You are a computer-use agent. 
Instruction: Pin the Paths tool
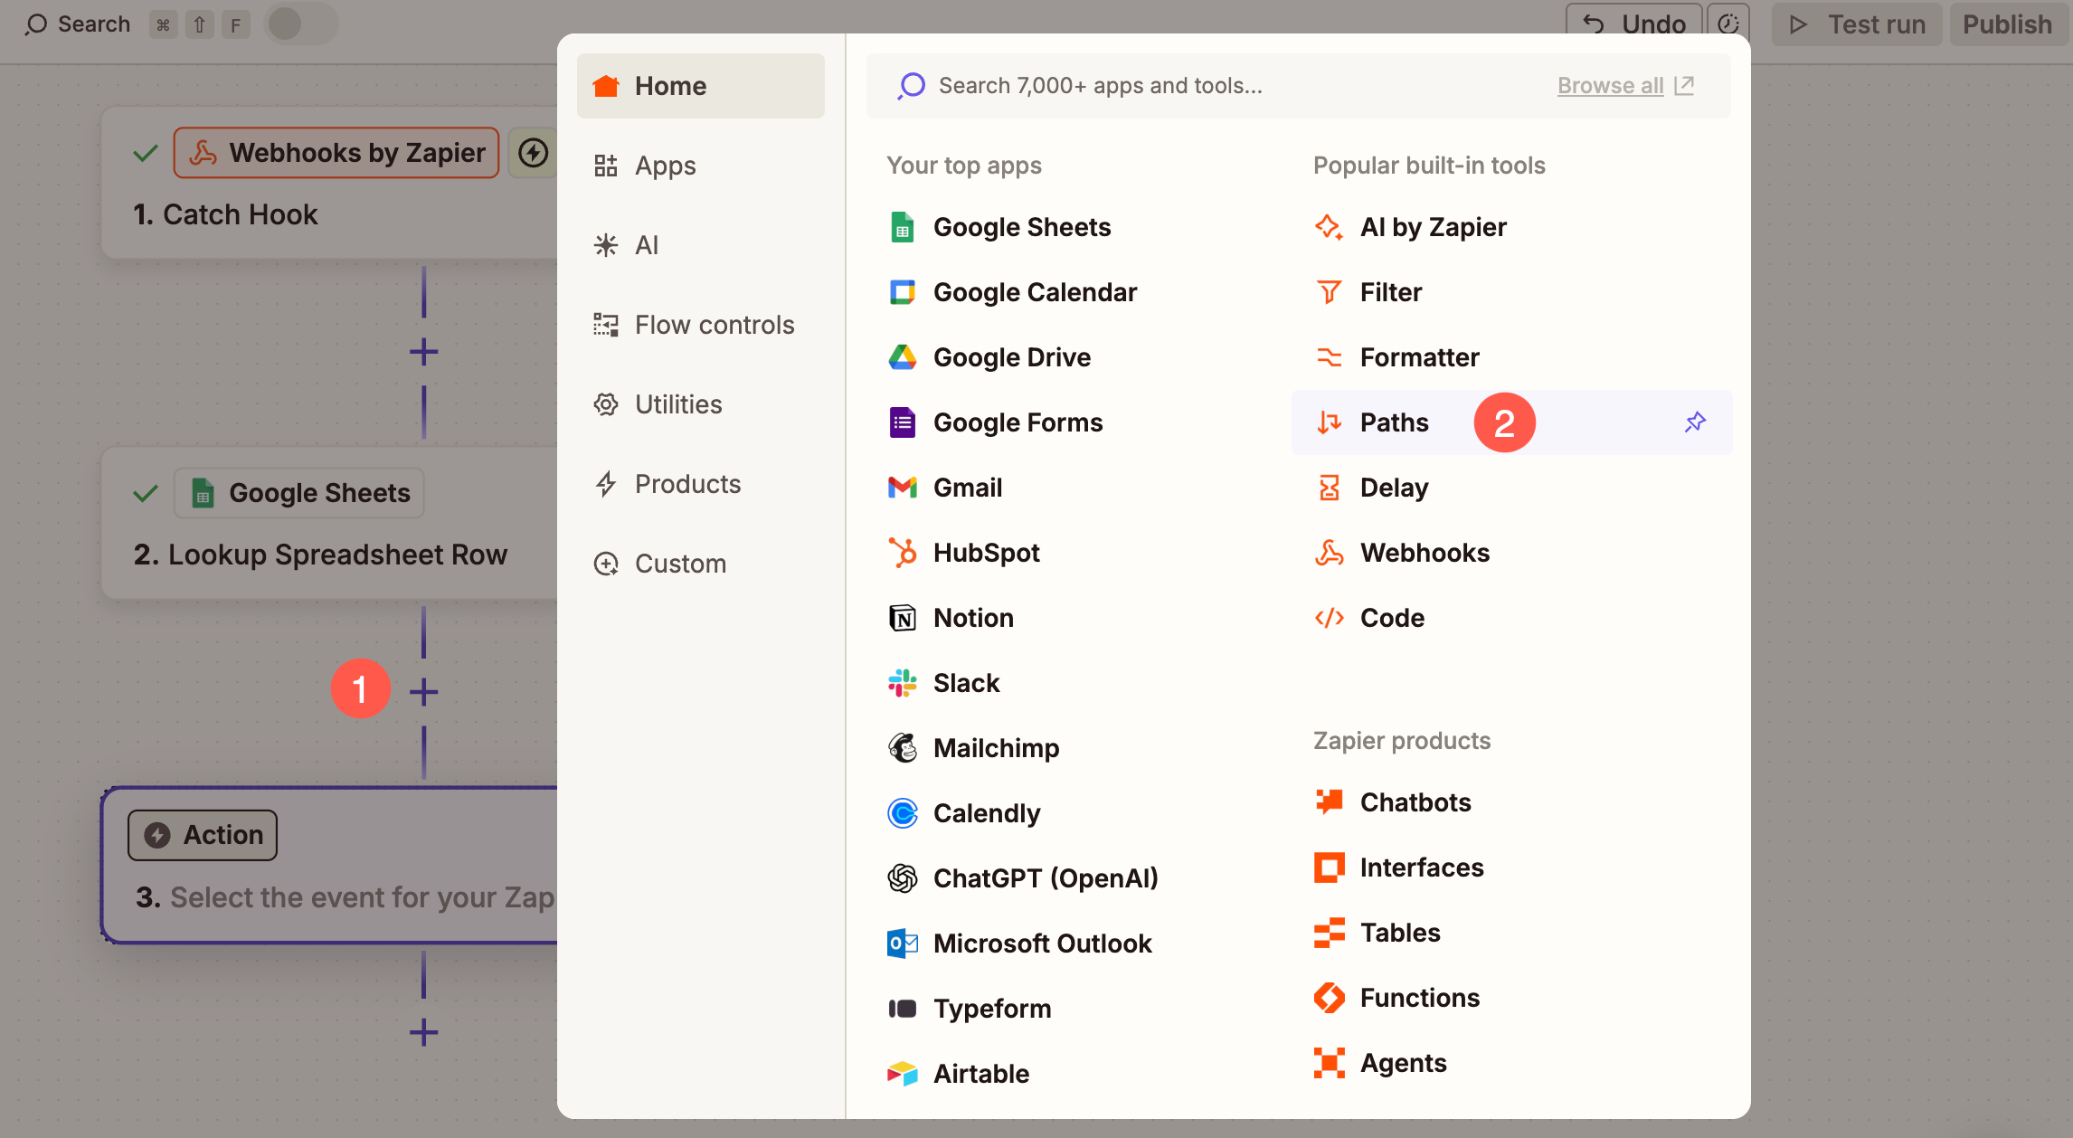(x=1695, y=422)
